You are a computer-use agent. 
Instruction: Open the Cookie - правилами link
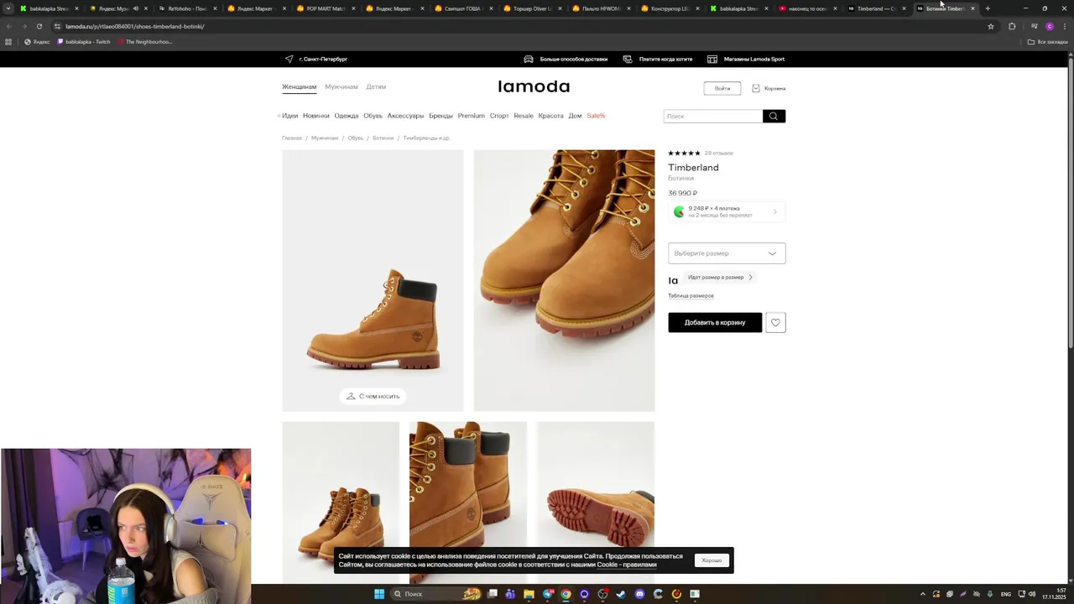[x=627, y=565]
